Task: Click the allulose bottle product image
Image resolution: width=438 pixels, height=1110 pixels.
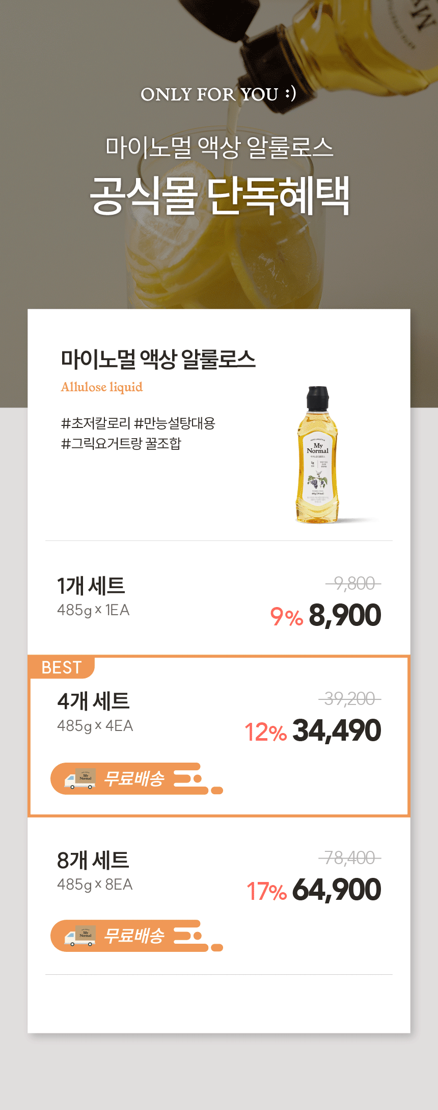Action: (x=318, y=455)
